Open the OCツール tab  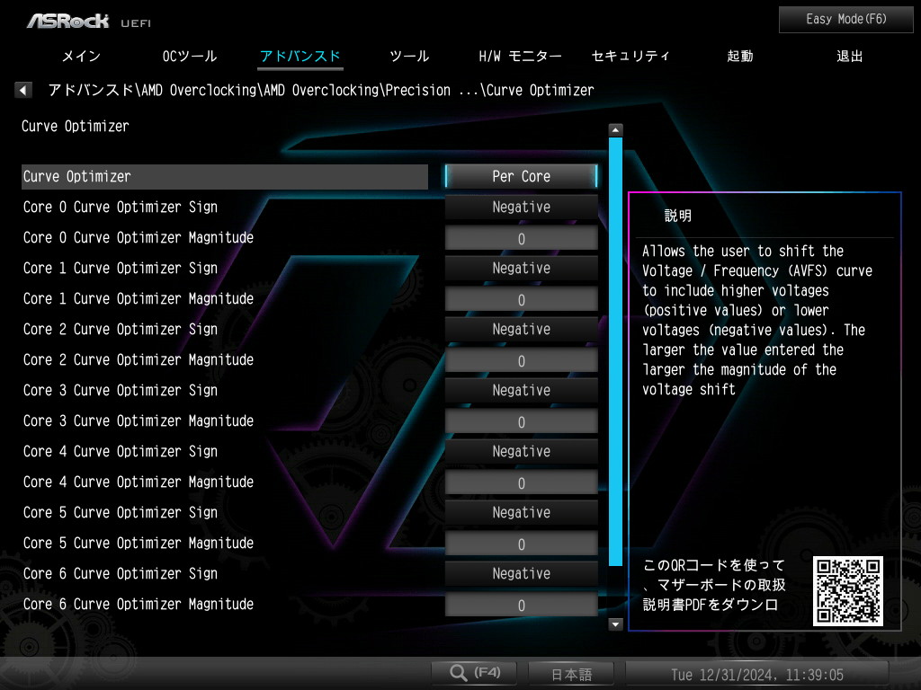(x=190, y=57)
